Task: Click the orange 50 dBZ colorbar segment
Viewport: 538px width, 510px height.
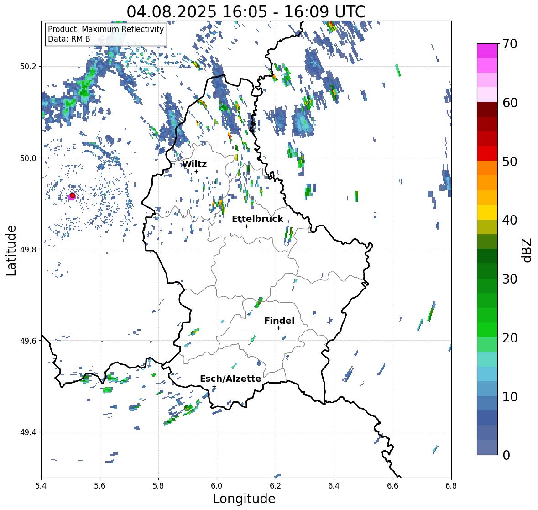Action: (x=487, y=168)
